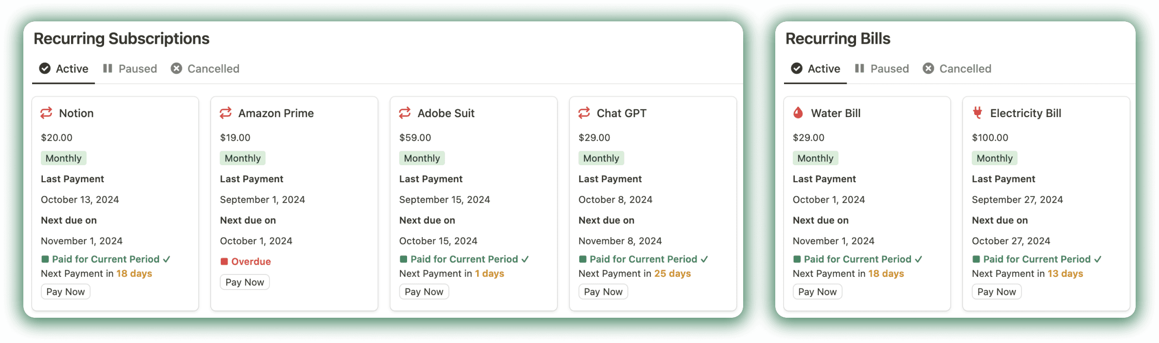Click the Monthly tag on Notion card
This screenshot has width=1159, height=343.
click(64, 158)
